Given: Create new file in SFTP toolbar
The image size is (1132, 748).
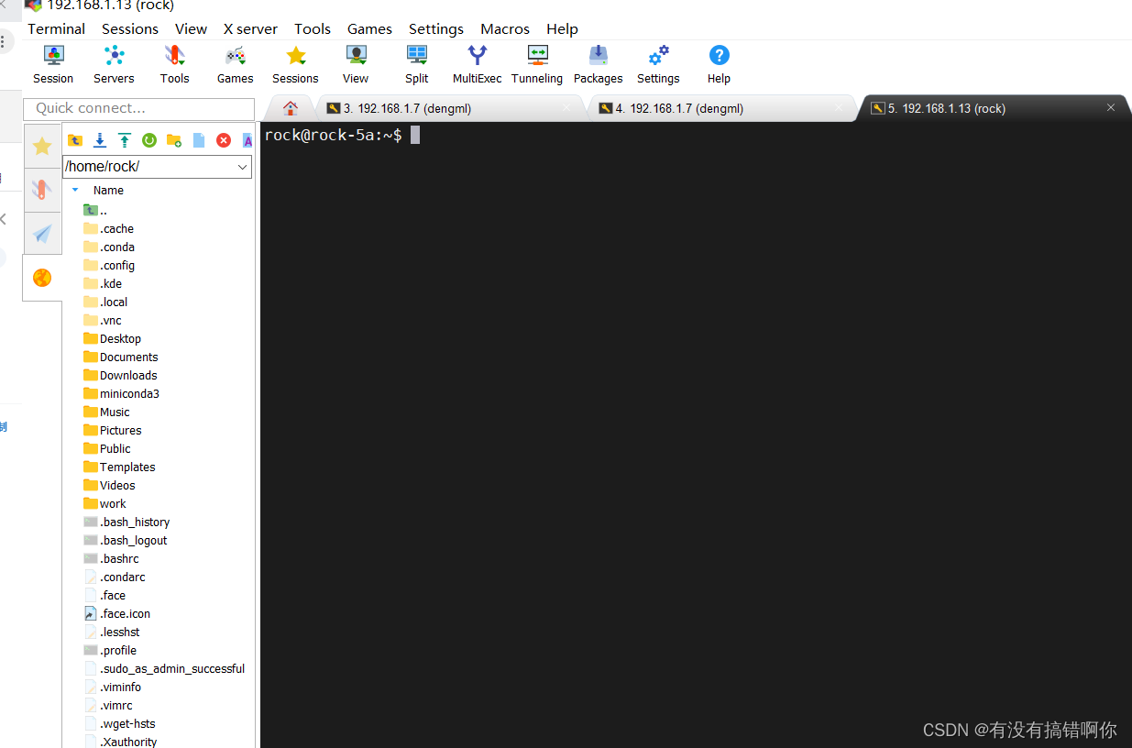Looking at the screenshot, I should [x=199, y=140].
